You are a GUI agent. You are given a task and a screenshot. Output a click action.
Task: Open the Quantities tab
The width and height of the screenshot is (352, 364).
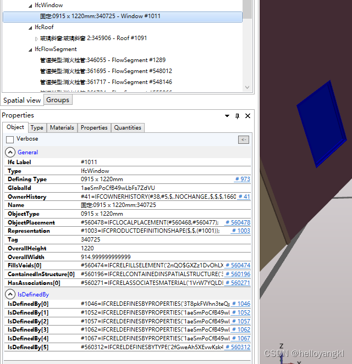[x=128, y=128]
